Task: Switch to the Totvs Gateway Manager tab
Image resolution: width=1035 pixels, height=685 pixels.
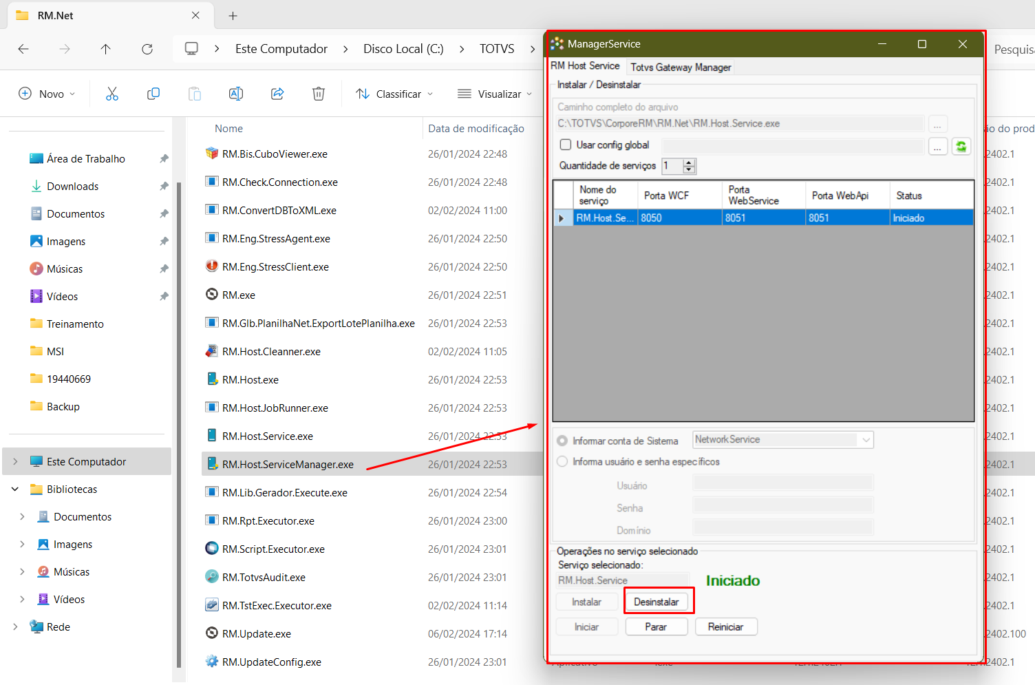Action: pyautogui.click(x=681, y=67)
